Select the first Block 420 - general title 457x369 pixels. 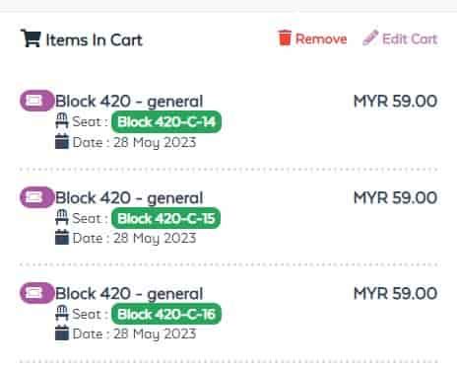pos(129,102)
